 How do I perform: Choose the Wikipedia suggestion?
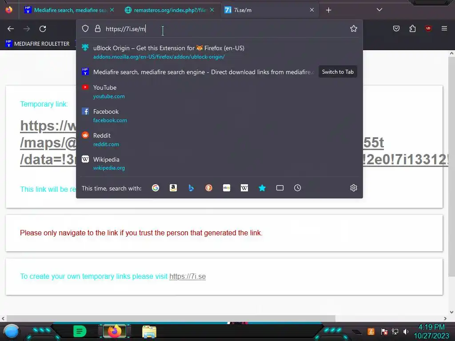click(x=220, y=163)
